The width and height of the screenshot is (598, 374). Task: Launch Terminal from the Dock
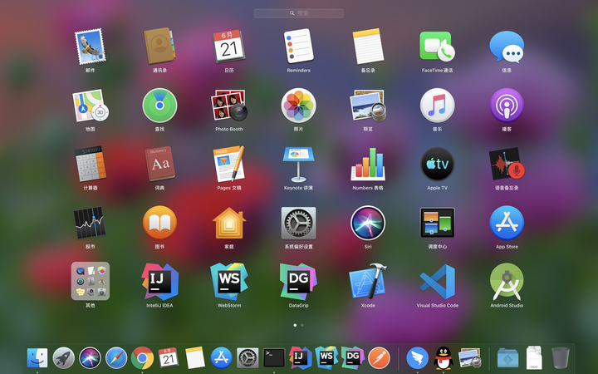pos(274,358)
